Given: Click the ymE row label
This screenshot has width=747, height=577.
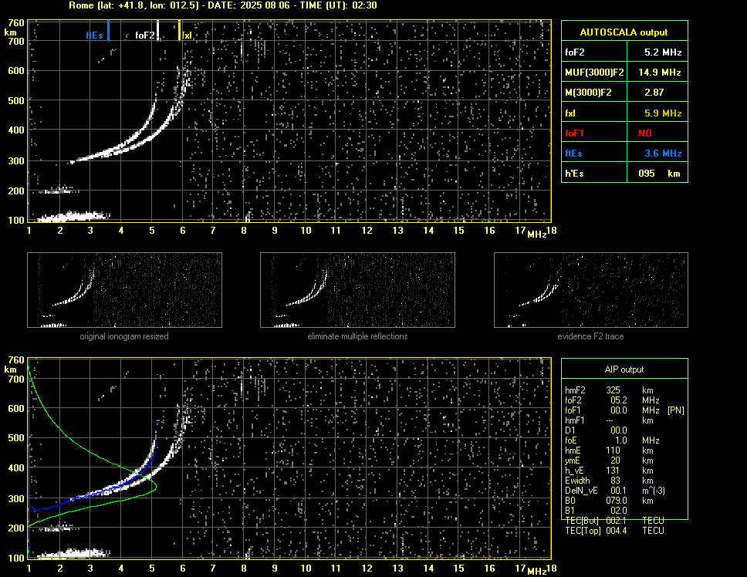Looking at the screenshot, I should tap(572, 461).
